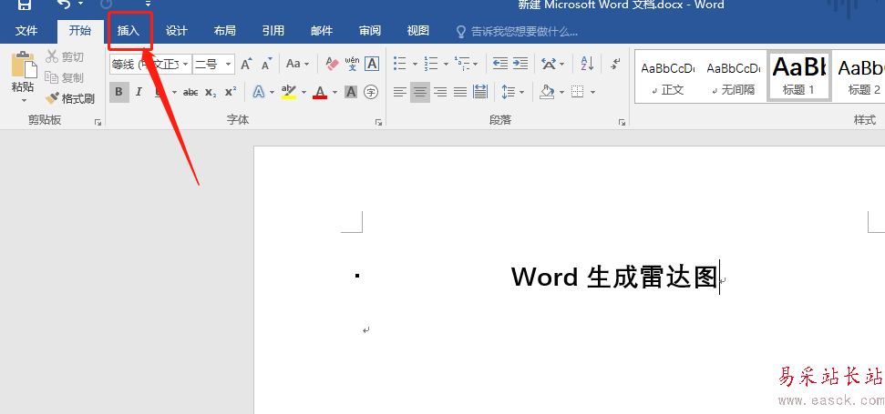Apply red font color (A) button
885x414 pixels.
(x=320, y=91)
